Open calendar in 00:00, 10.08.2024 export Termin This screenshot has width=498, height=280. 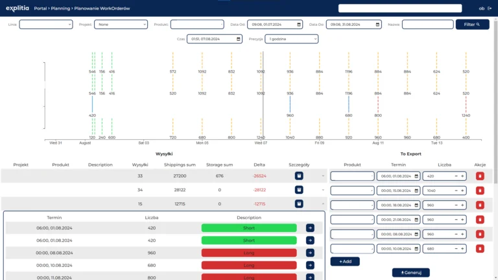pyautogui.click(x=416, y=249)
